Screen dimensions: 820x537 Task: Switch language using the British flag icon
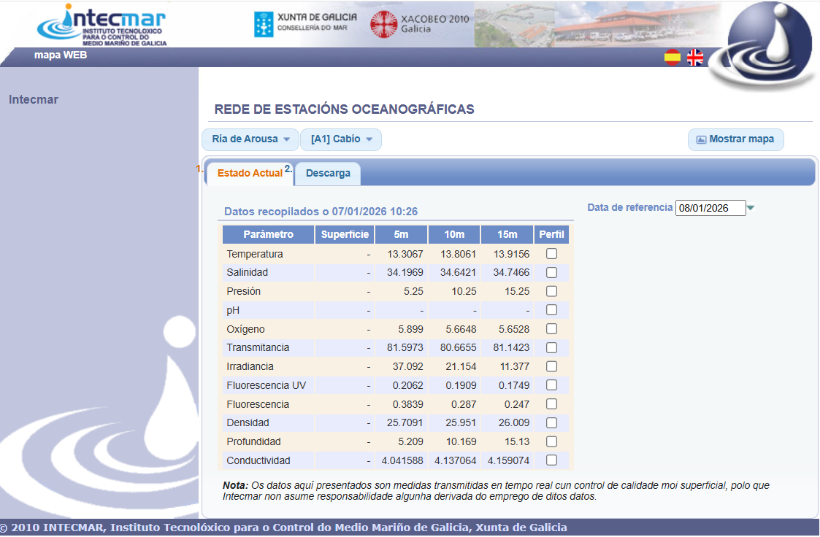pyautogui.click(x=694, y=56)
